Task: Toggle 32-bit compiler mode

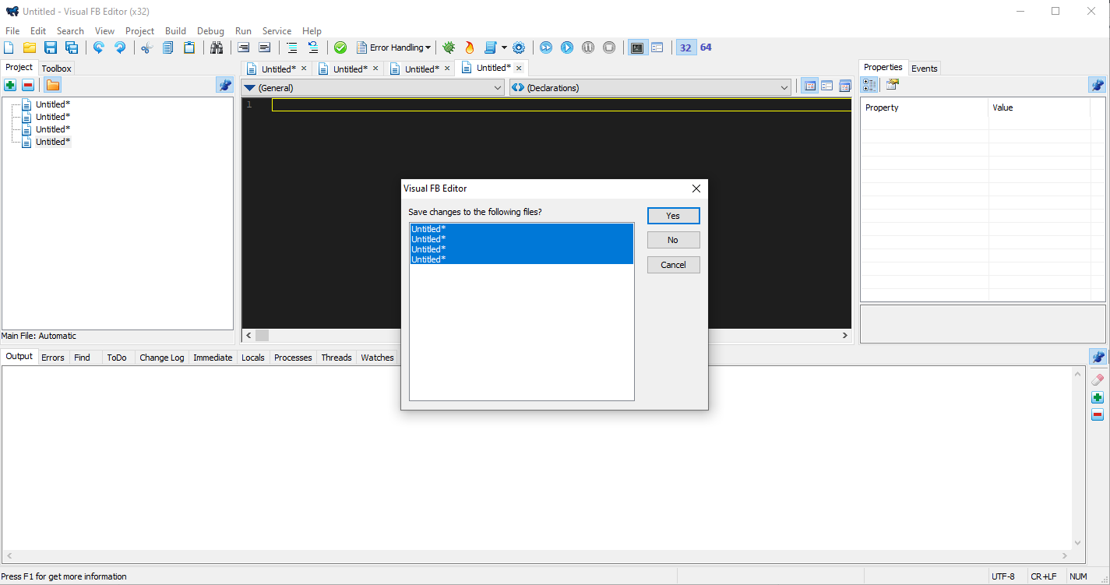Action: coord(685,48)
